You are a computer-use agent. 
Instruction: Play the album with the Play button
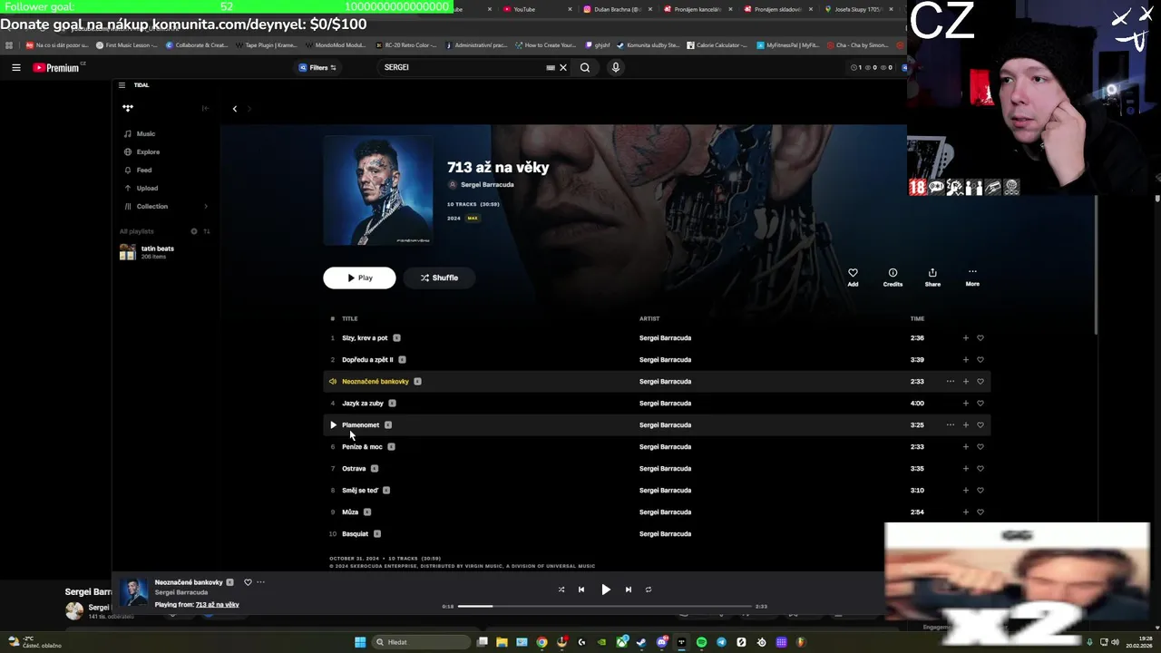[x=359, y=278]
